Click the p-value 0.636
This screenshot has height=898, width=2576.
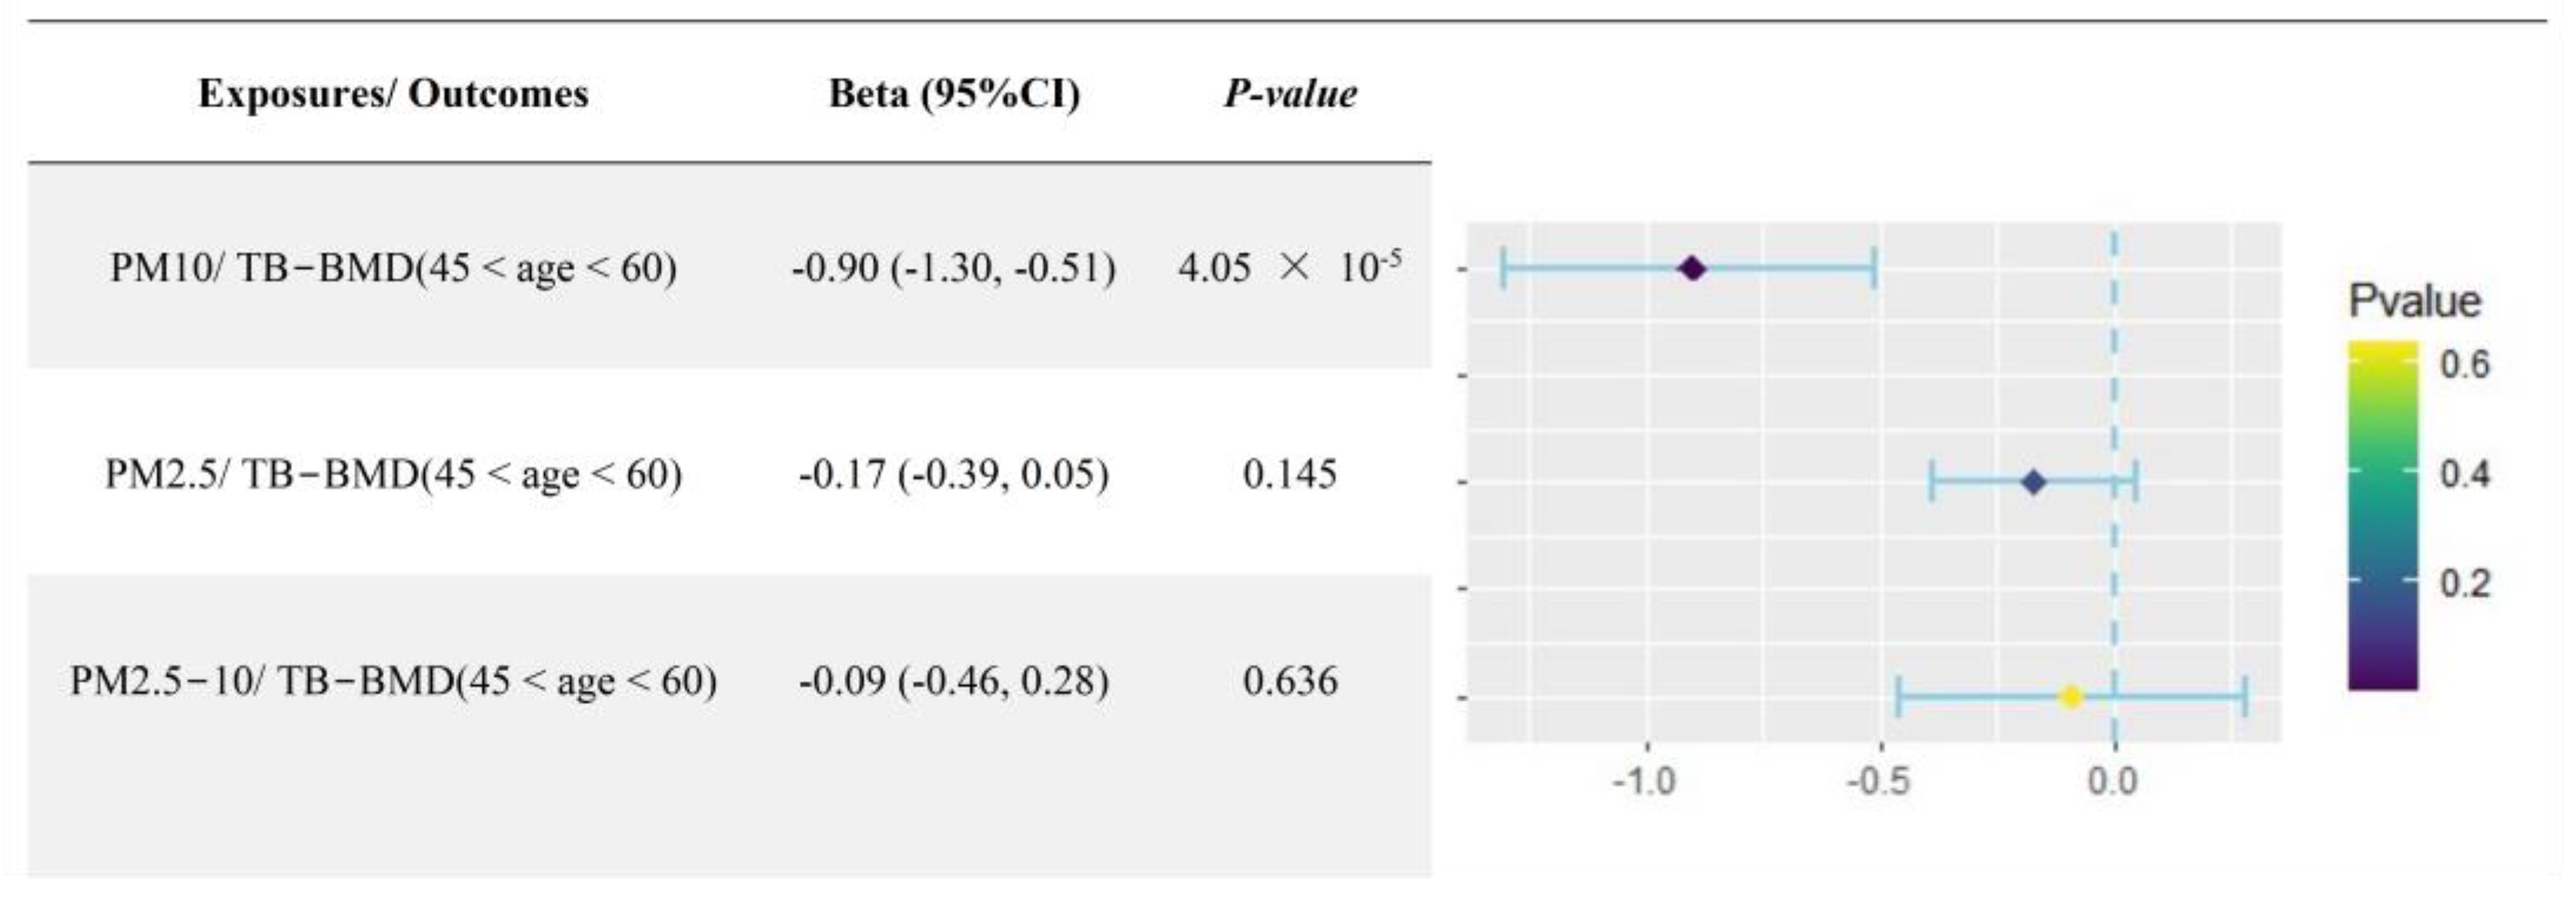click(1289, 681)
